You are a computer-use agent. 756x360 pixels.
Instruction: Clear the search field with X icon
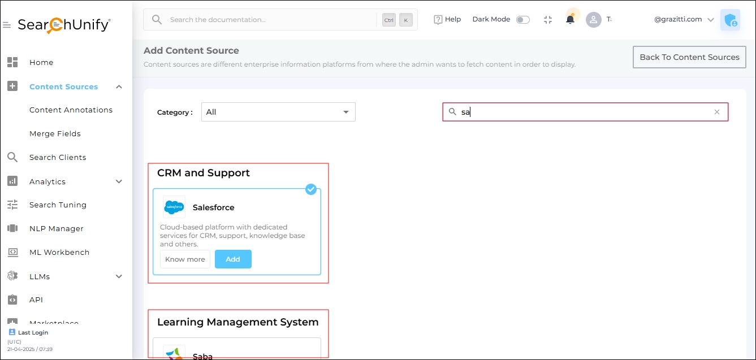[x=717, y=112]
